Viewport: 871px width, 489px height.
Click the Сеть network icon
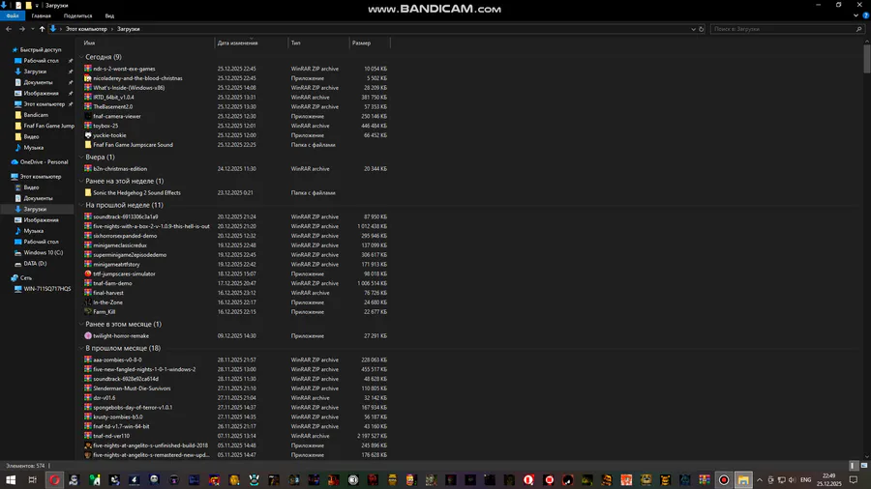[x=15, y=278]
